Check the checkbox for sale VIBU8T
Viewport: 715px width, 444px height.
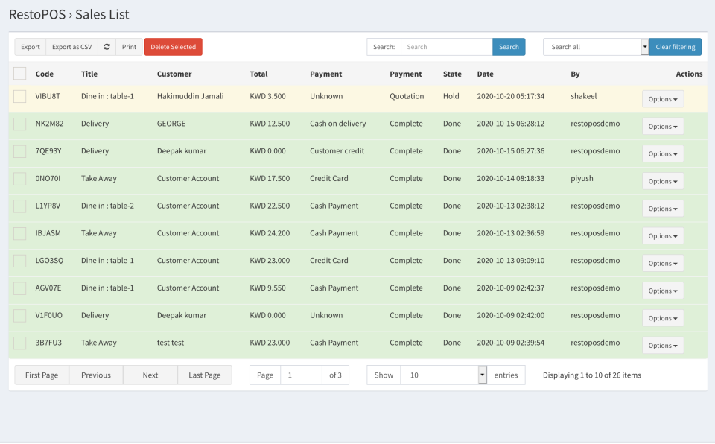click(19, 96)
